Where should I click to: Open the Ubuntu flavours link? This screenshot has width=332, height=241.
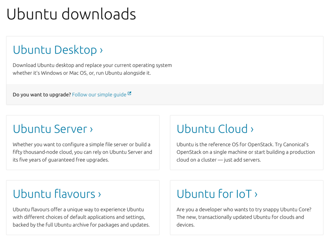pyautogui.click(x=57, y=194)
